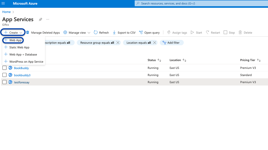268x150 pixels.
Task: Click the Manage view gear icon
Action: point(65,32)
